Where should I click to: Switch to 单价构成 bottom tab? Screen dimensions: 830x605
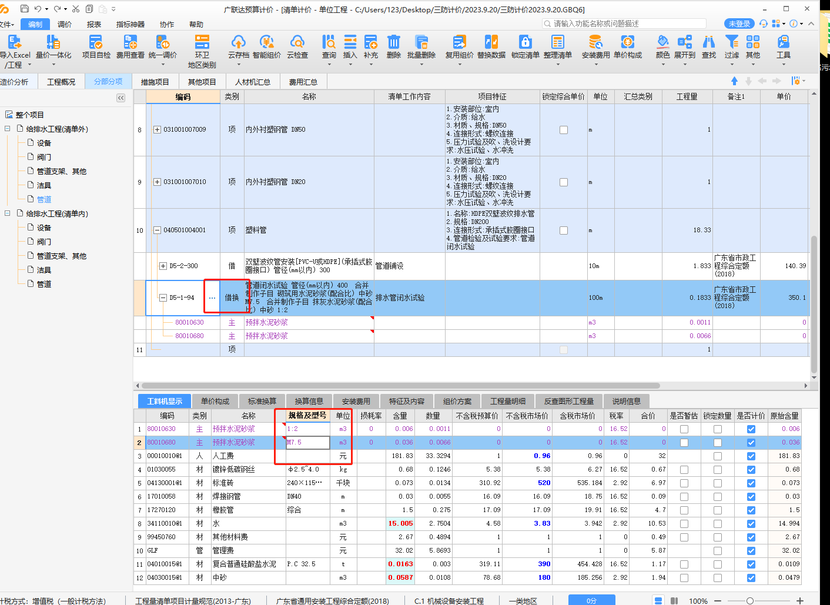215,401
